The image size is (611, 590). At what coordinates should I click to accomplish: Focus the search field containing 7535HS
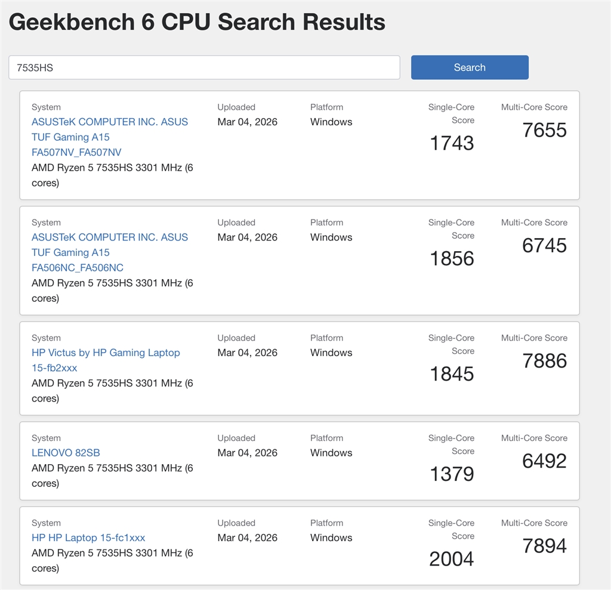coord(204,67)
